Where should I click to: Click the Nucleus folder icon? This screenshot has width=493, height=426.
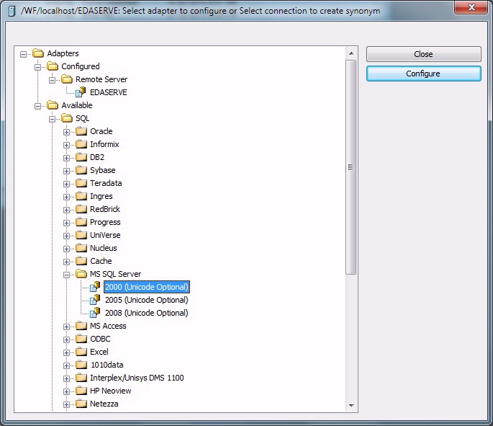pyautogui.click(x=81, y=248)
